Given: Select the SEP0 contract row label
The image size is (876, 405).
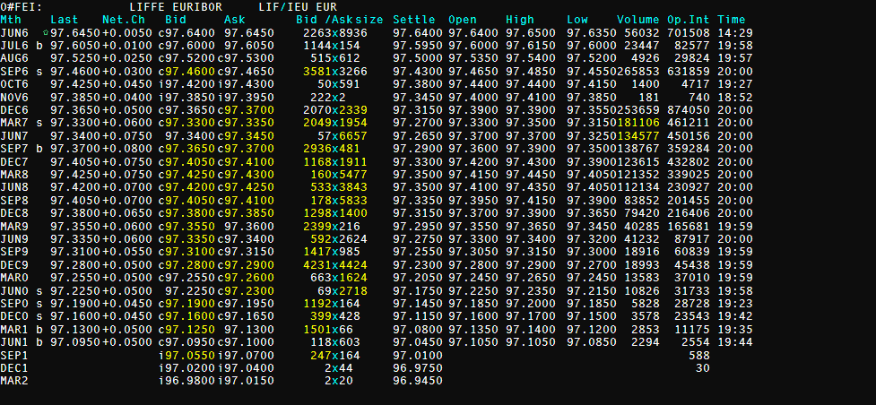Looking at the screenshot, I should coord(14,304).
